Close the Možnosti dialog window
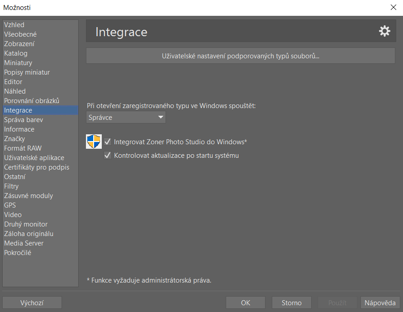Viewport: 403px width, 312px height. (393, 7)
